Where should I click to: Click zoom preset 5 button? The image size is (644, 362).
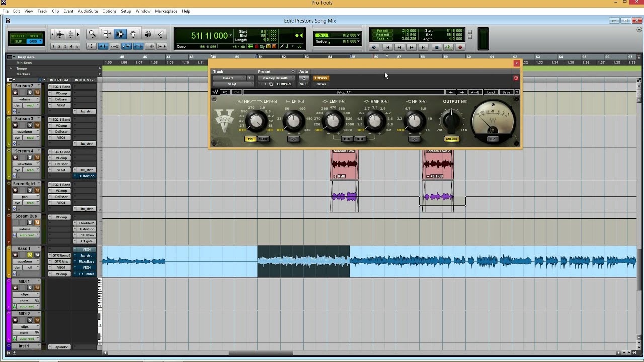pyautogui.click(x=77, y=46)
